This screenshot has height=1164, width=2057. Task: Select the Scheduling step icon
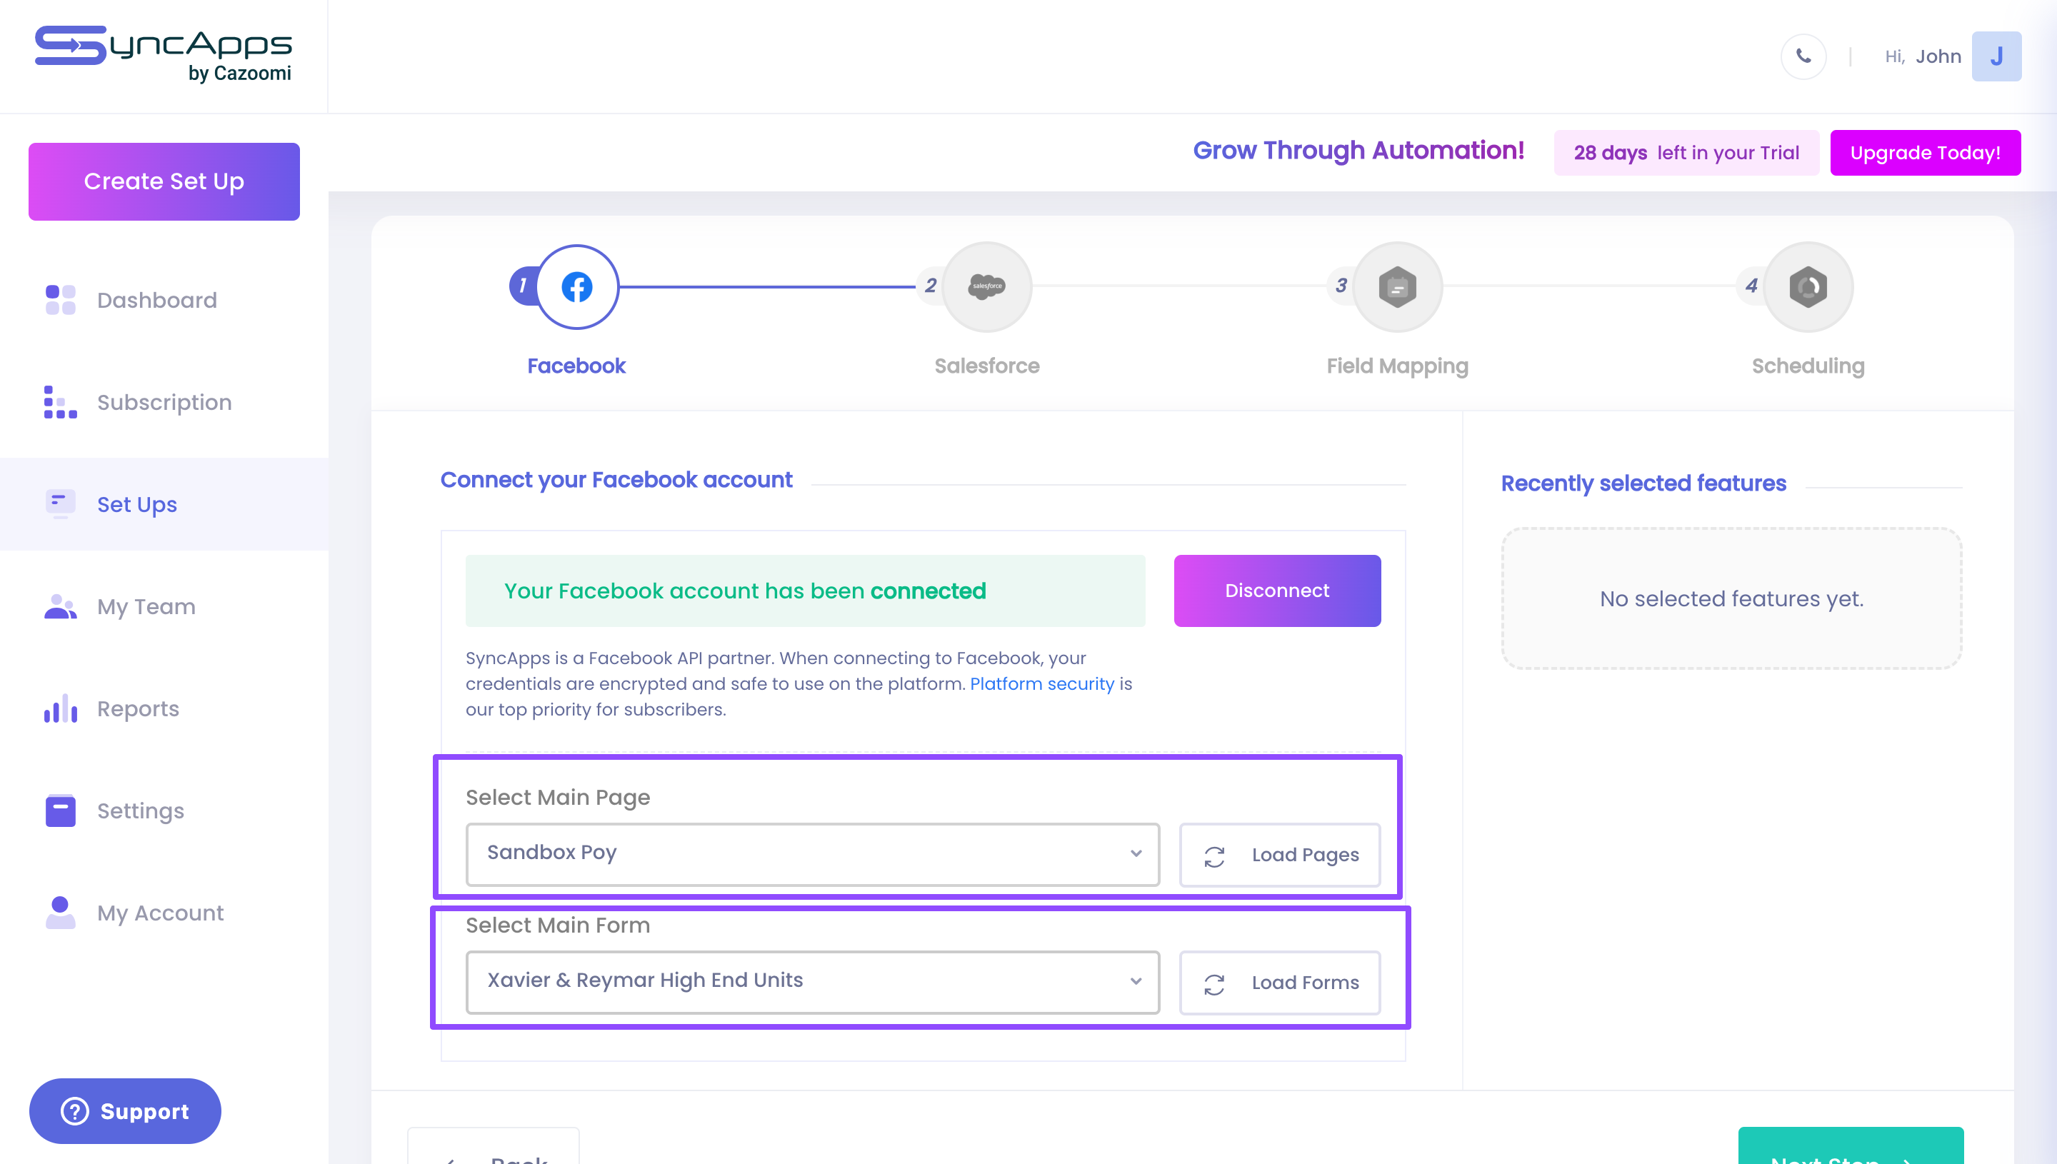tap(1808, 286)
